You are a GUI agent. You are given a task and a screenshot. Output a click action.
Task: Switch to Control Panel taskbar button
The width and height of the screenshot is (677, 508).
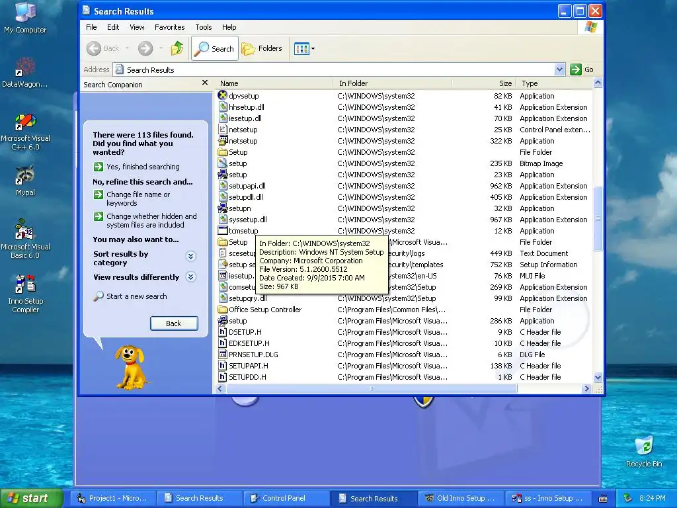click(x=286, y=498)
